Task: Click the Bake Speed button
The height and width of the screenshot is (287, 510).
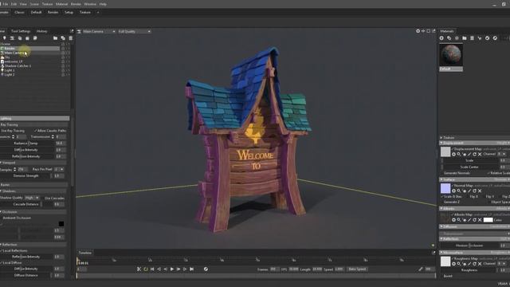Action: coord(358,269)
